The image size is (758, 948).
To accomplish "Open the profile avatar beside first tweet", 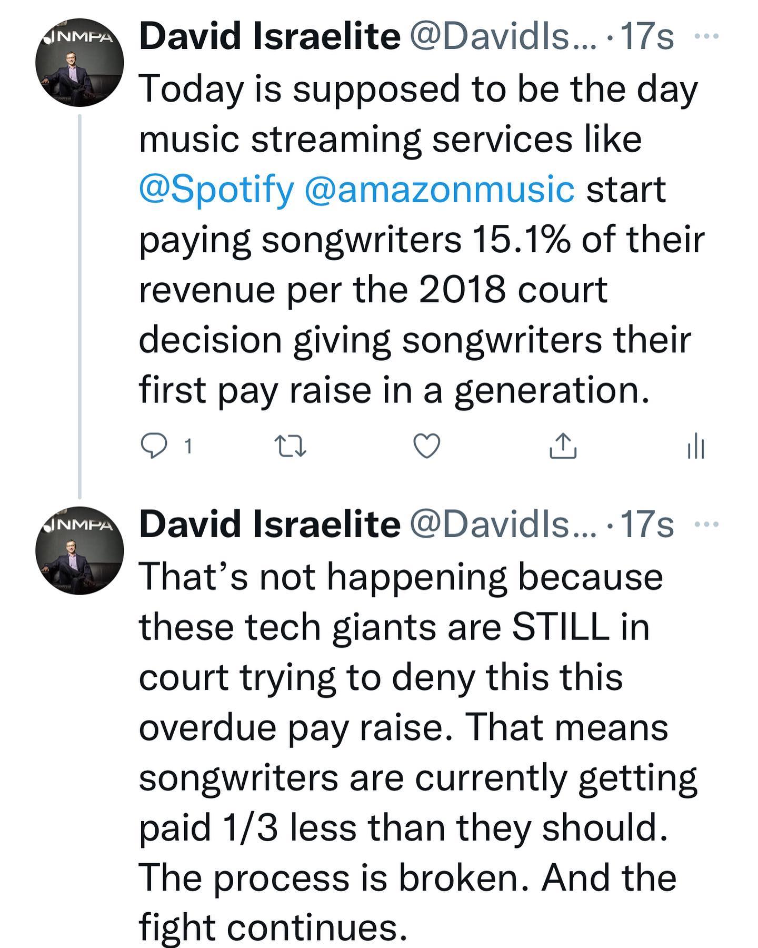I will point(79,63).
